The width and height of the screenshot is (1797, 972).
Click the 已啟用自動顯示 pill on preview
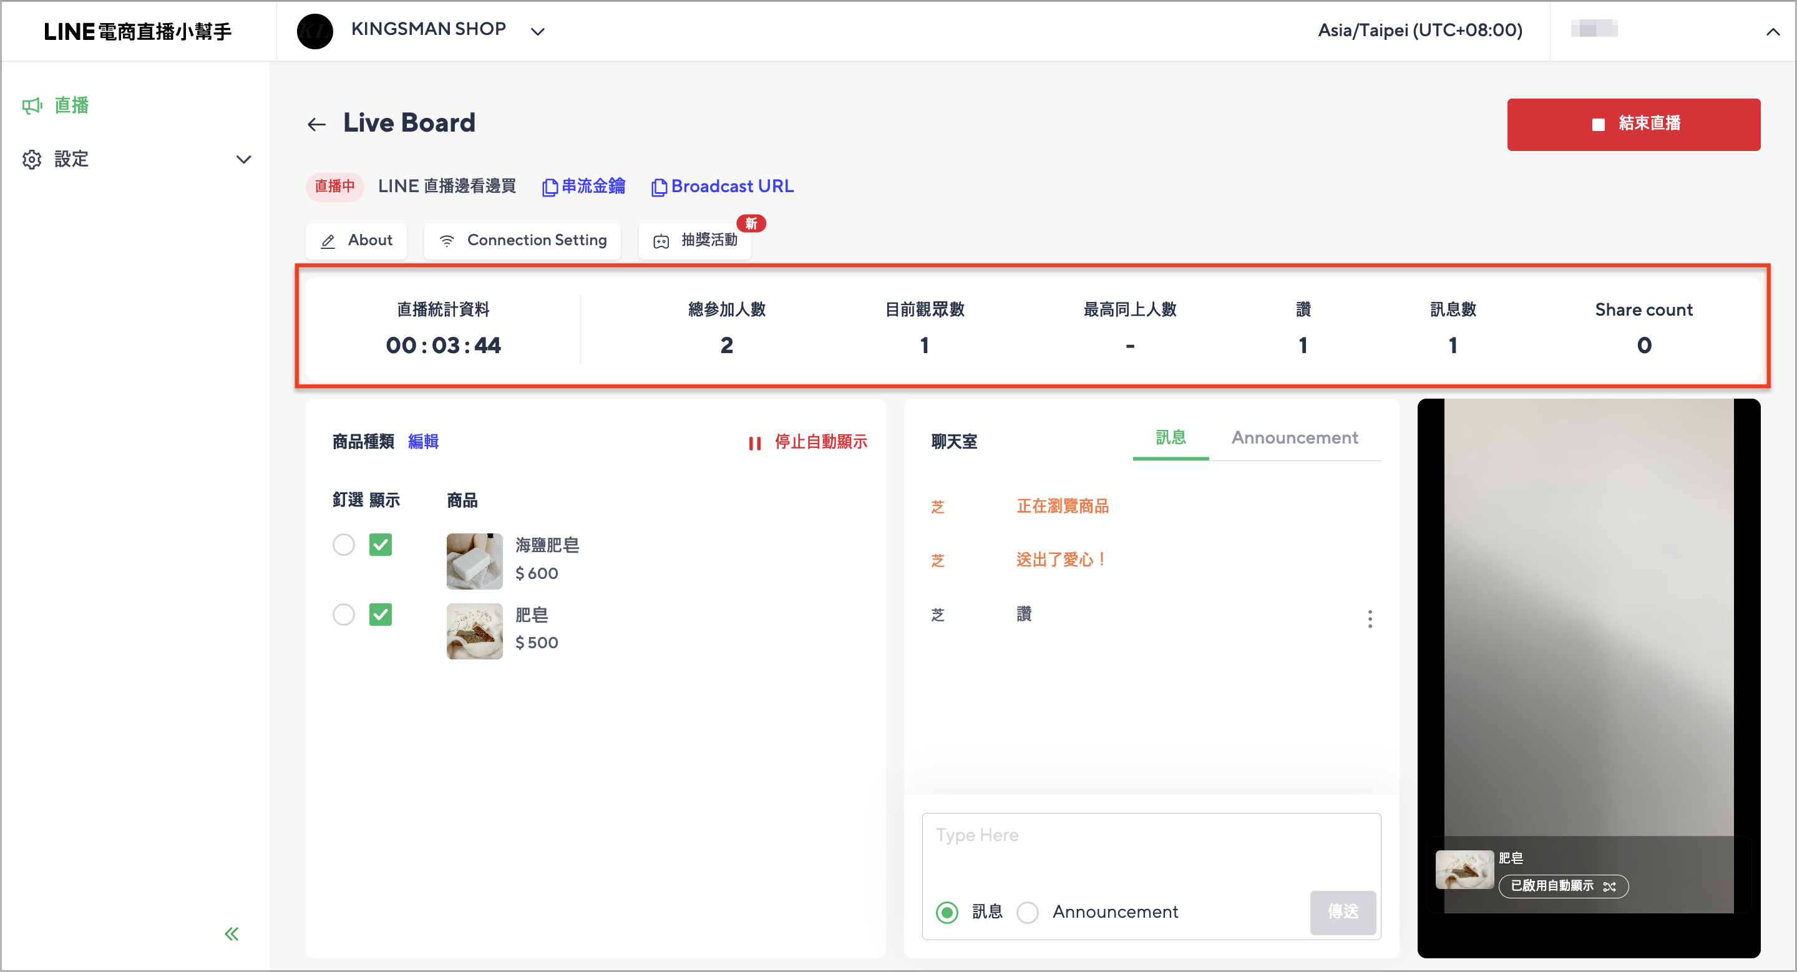[1563, 887]
